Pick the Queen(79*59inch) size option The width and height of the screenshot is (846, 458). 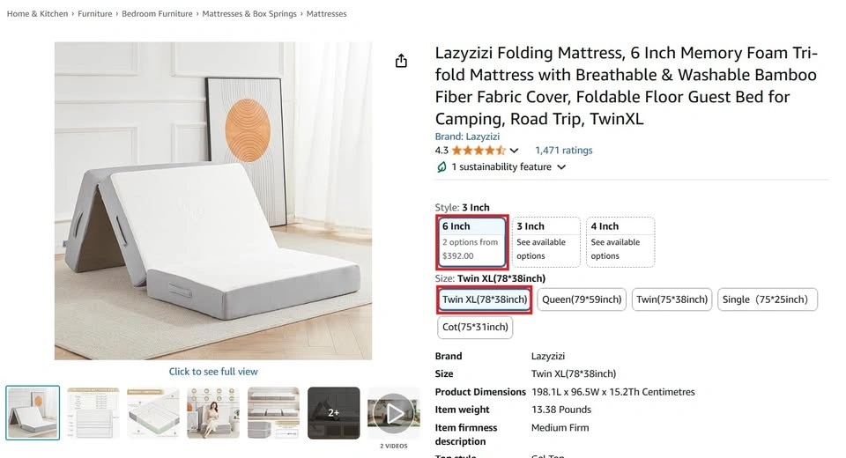(x=582, y=299)
